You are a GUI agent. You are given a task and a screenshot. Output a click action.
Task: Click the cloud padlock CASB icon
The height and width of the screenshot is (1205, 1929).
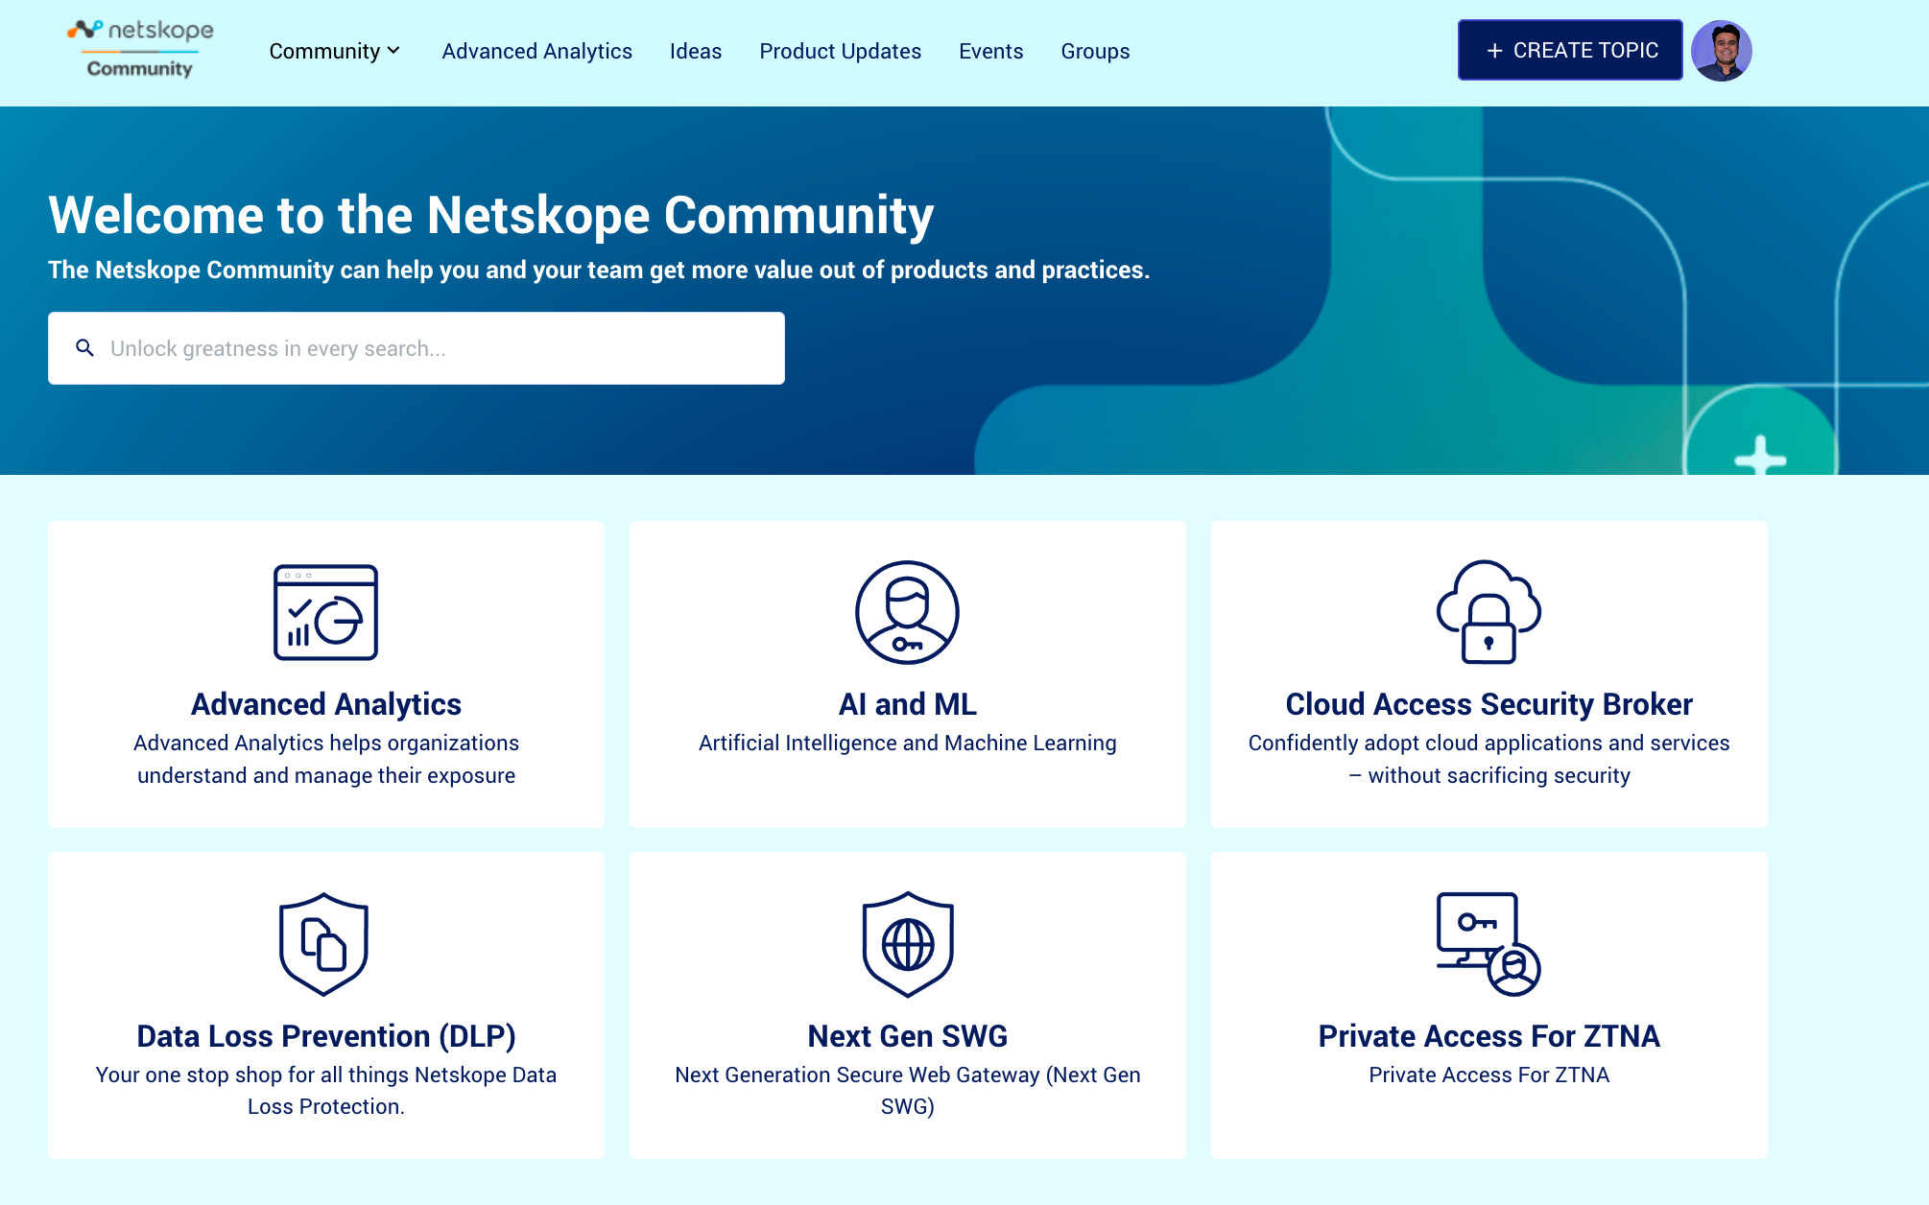coord(1488,612)
